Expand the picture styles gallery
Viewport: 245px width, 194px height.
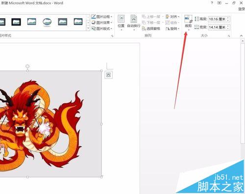tap(88, 28)
